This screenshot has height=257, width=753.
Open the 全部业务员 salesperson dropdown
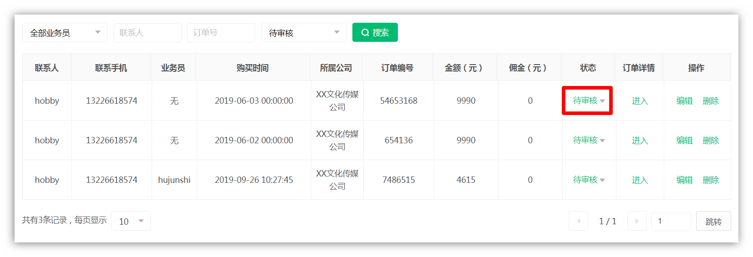point(65,32)
